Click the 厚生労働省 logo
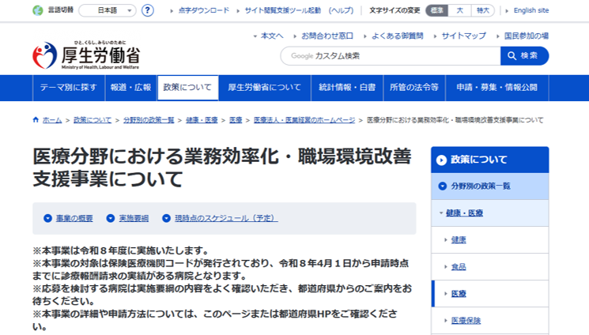The width and height of the screenshot is (589, 335). tap(86, 55)
